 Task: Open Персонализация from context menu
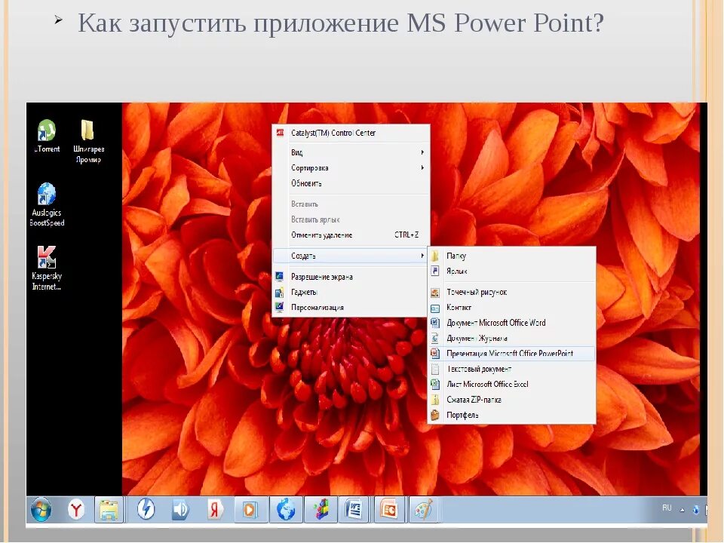351,308
